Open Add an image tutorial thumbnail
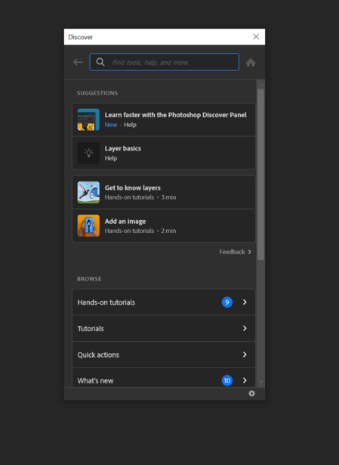339x465 pixels. point(88,225)
